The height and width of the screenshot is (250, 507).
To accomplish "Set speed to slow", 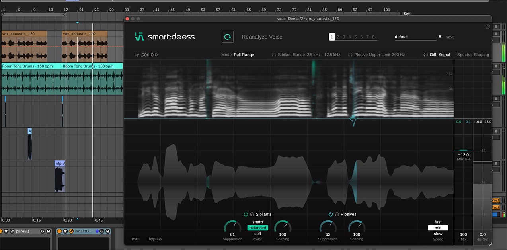I will coord(438,234).
